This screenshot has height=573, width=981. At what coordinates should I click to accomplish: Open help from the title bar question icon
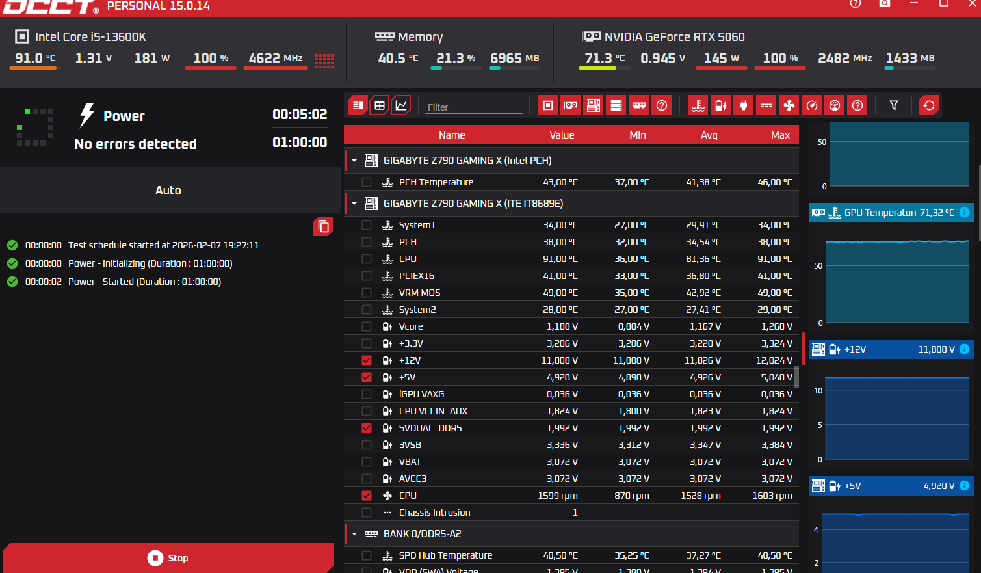point(856,3)
